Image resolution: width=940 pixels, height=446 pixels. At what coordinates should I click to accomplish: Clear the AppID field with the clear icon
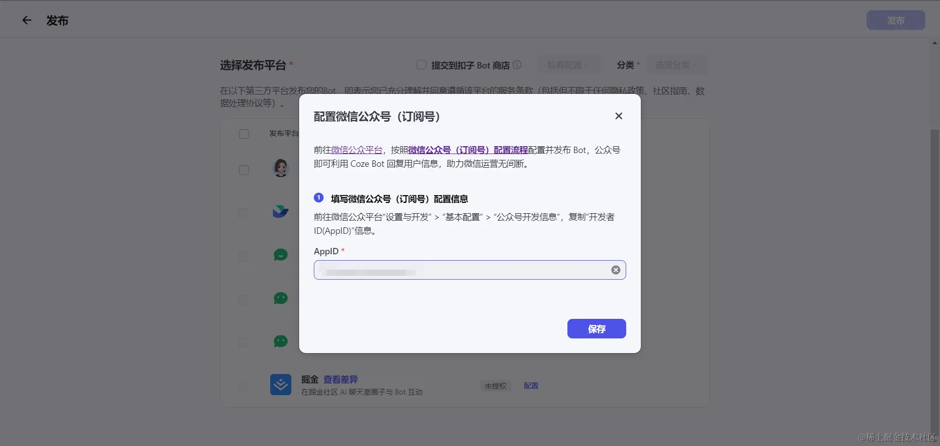pyautogui.click(x=615, y=269)
